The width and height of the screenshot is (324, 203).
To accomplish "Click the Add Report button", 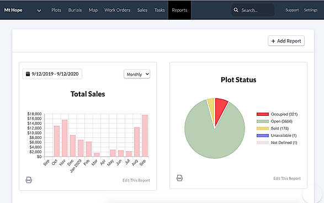I will click(x=286, y=41).
